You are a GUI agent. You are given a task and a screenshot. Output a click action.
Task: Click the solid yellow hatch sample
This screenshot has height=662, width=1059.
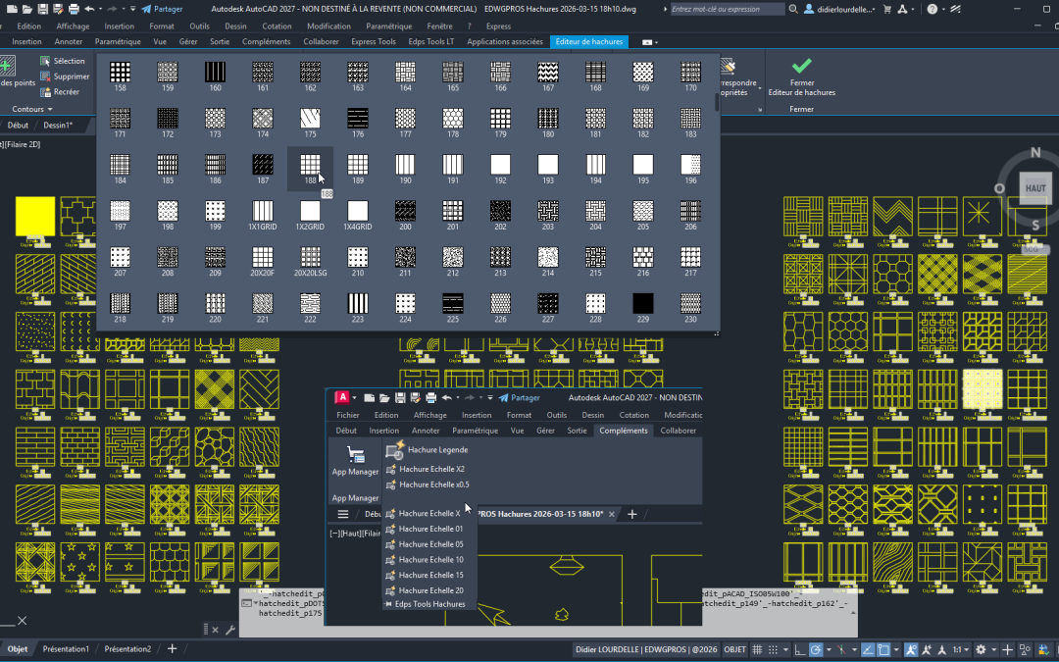pos(35,216)
